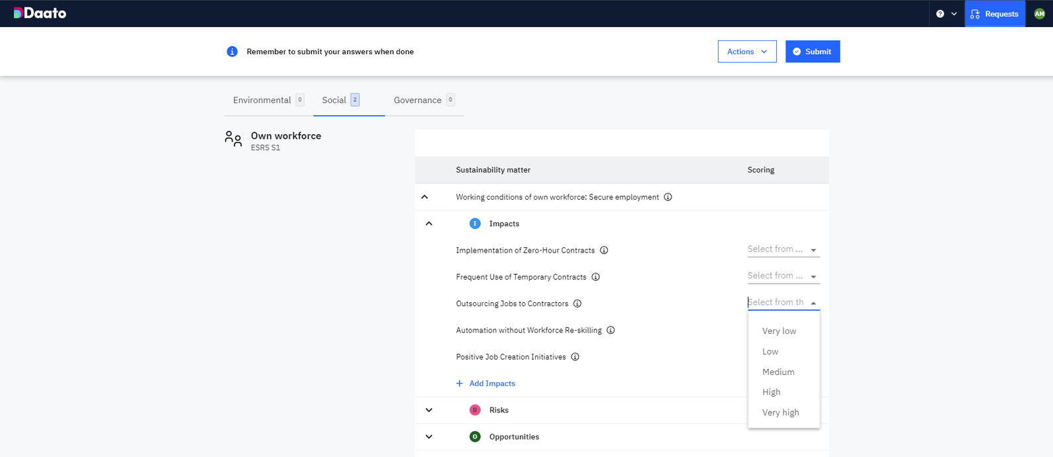
Task: Click info icon next to Outsourcing Jobs
Action: 577,304
